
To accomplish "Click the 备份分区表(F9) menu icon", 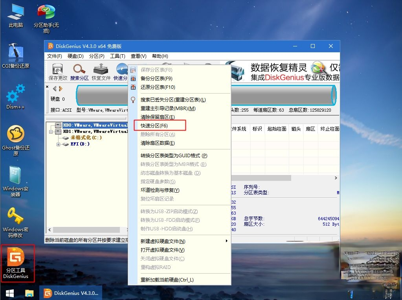I will point(134,78).
